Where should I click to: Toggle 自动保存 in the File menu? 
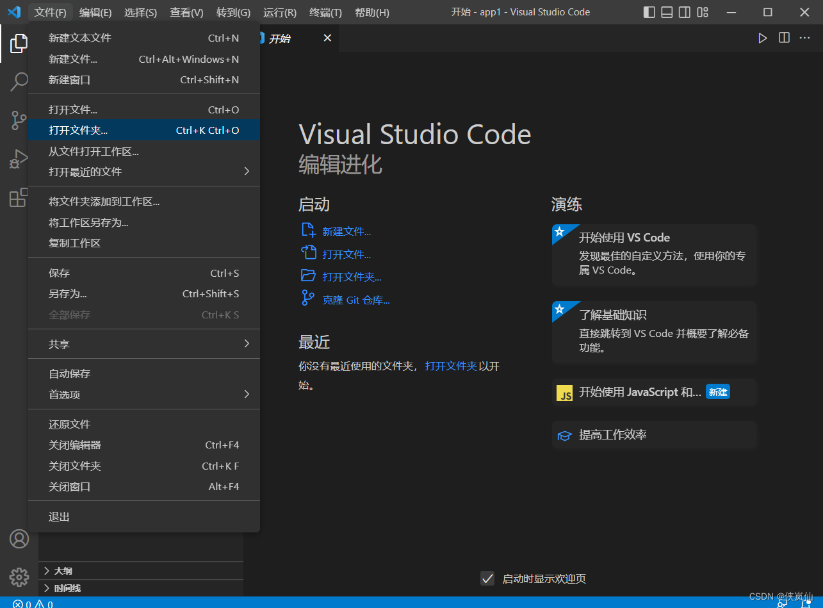point(144,374)
